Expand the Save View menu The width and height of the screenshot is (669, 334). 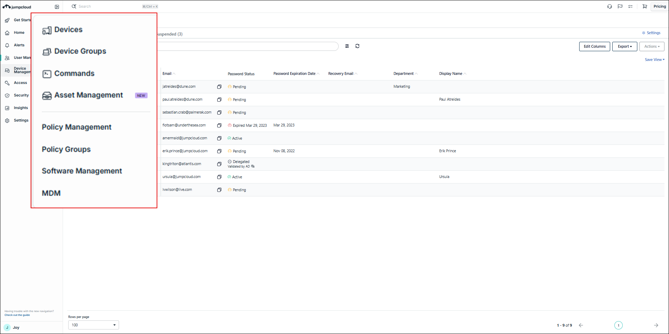tap(654, 60)
